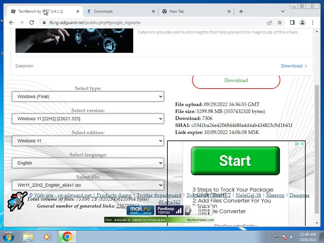This screenshot has width=324, height=243.
Task: Click the File size value text
Action: [x=231, y=111]
